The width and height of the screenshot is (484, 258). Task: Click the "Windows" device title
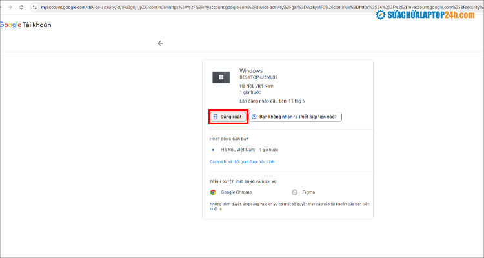pos(251,70)
